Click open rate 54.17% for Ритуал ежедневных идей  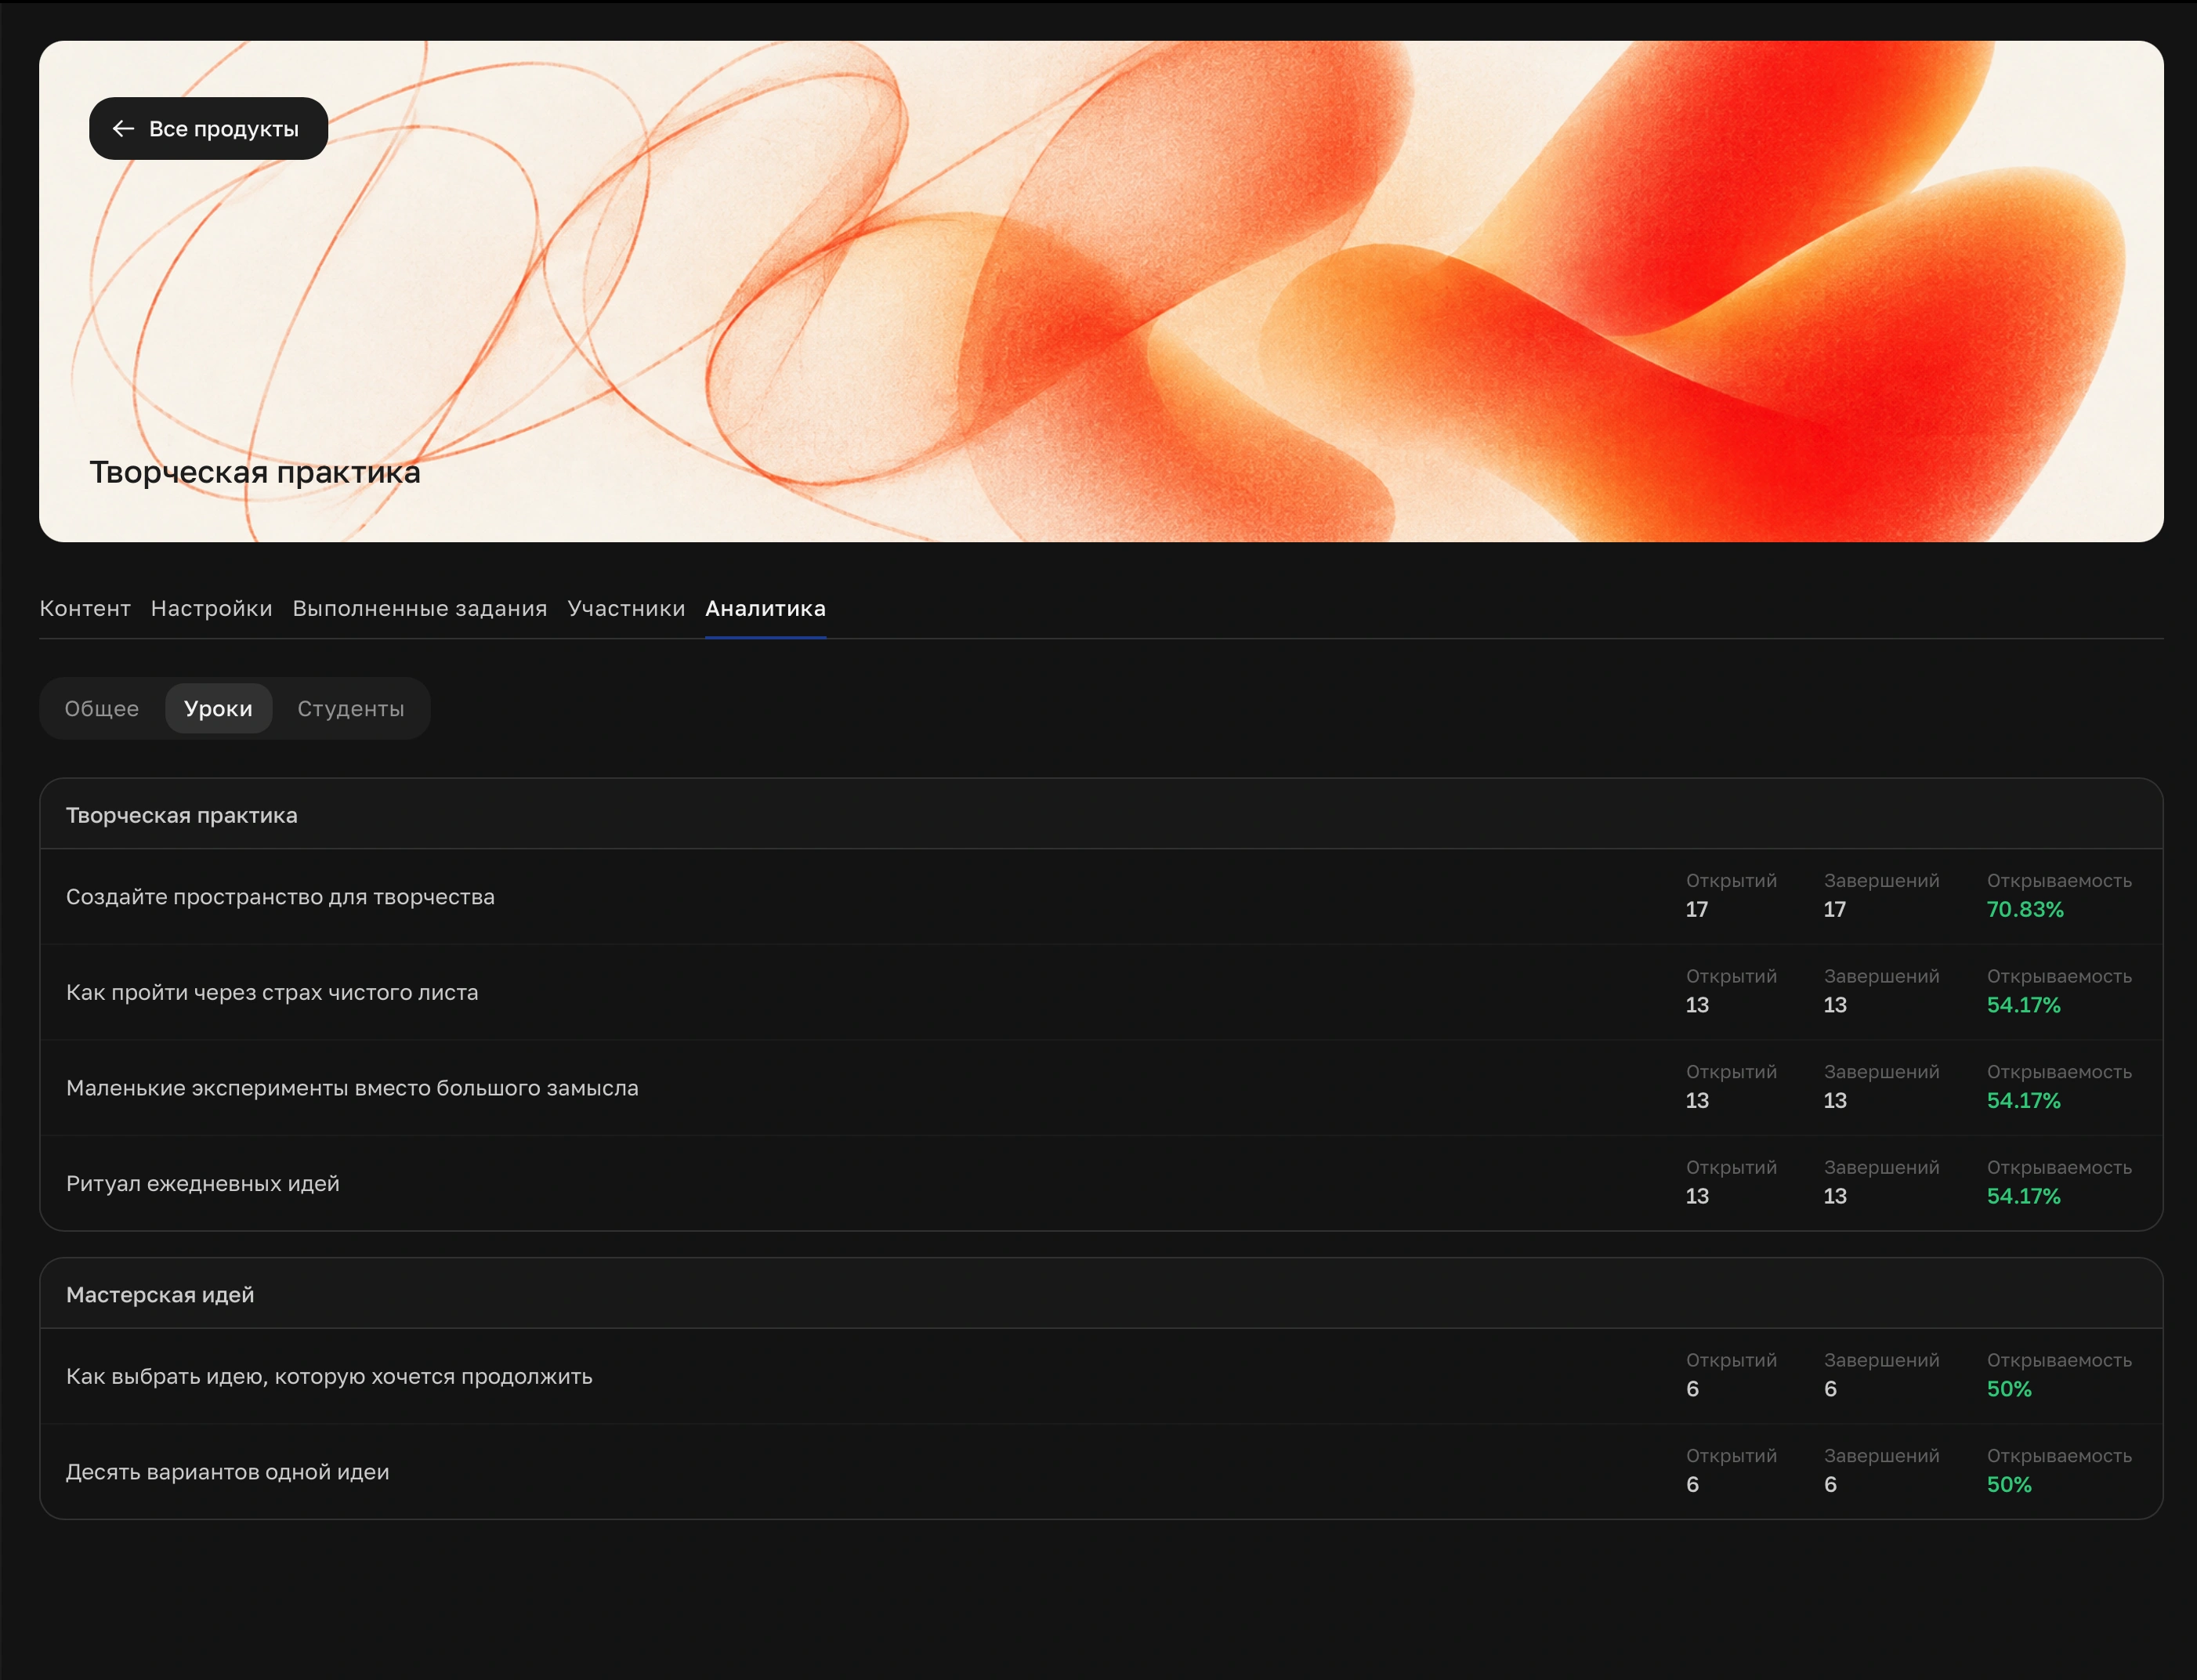coord(2023,1196)
